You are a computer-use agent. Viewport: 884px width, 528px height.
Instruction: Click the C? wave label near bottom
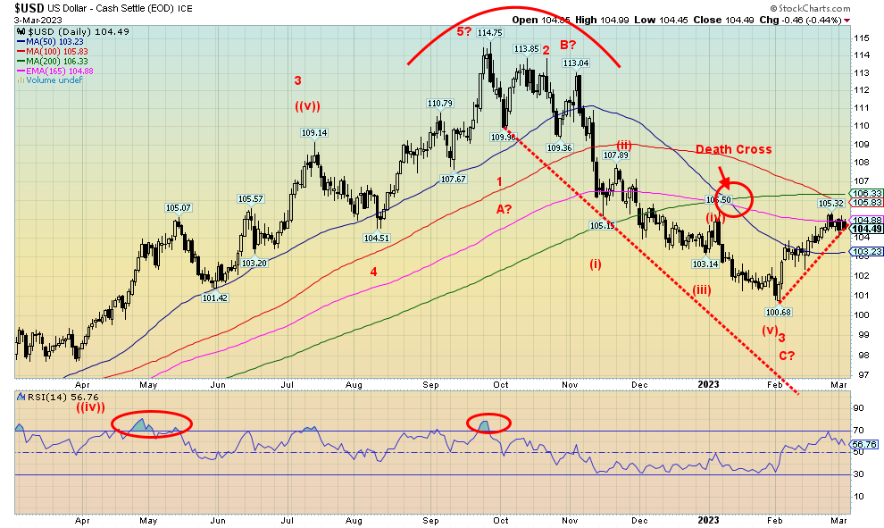786,356
